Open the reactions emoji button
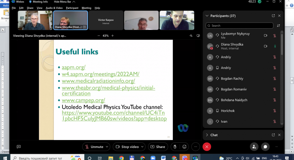 point(184,147)
